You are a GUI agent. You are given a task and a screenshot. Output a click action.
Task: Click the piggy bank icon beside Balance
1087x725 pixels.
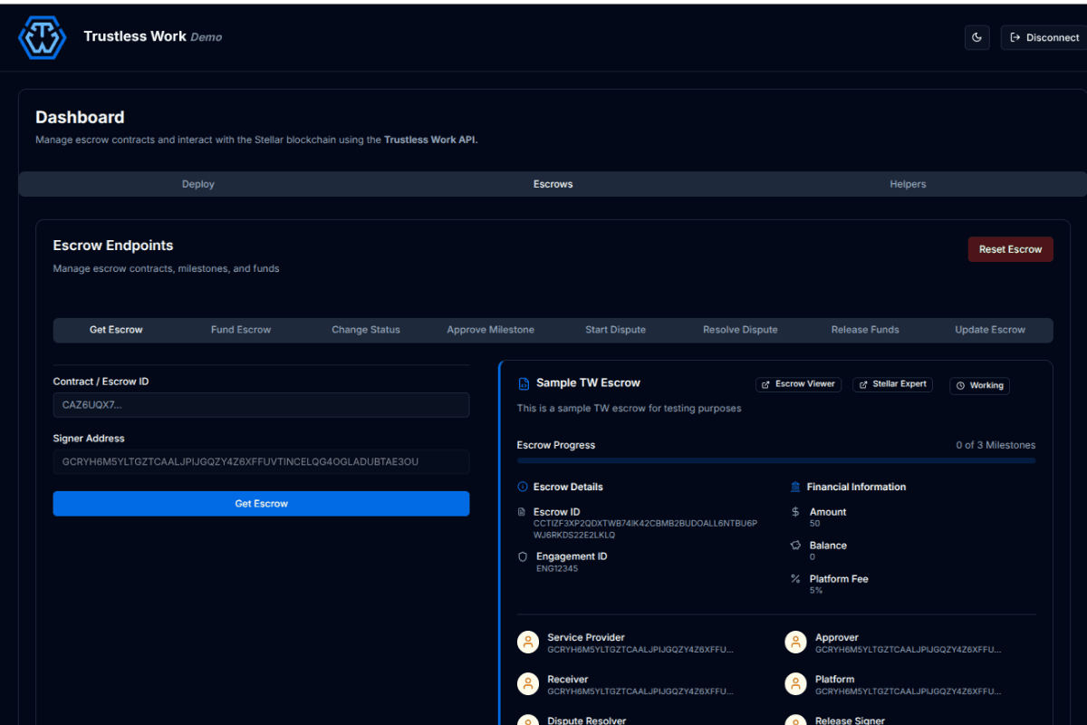click(x=795, y=546)
